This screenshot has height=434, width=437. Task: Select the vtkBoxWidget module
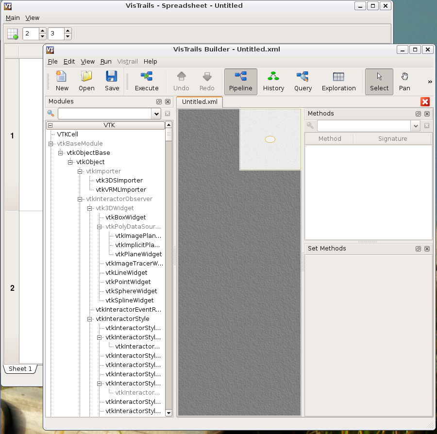pyautogui.click(x=125, y=217)
